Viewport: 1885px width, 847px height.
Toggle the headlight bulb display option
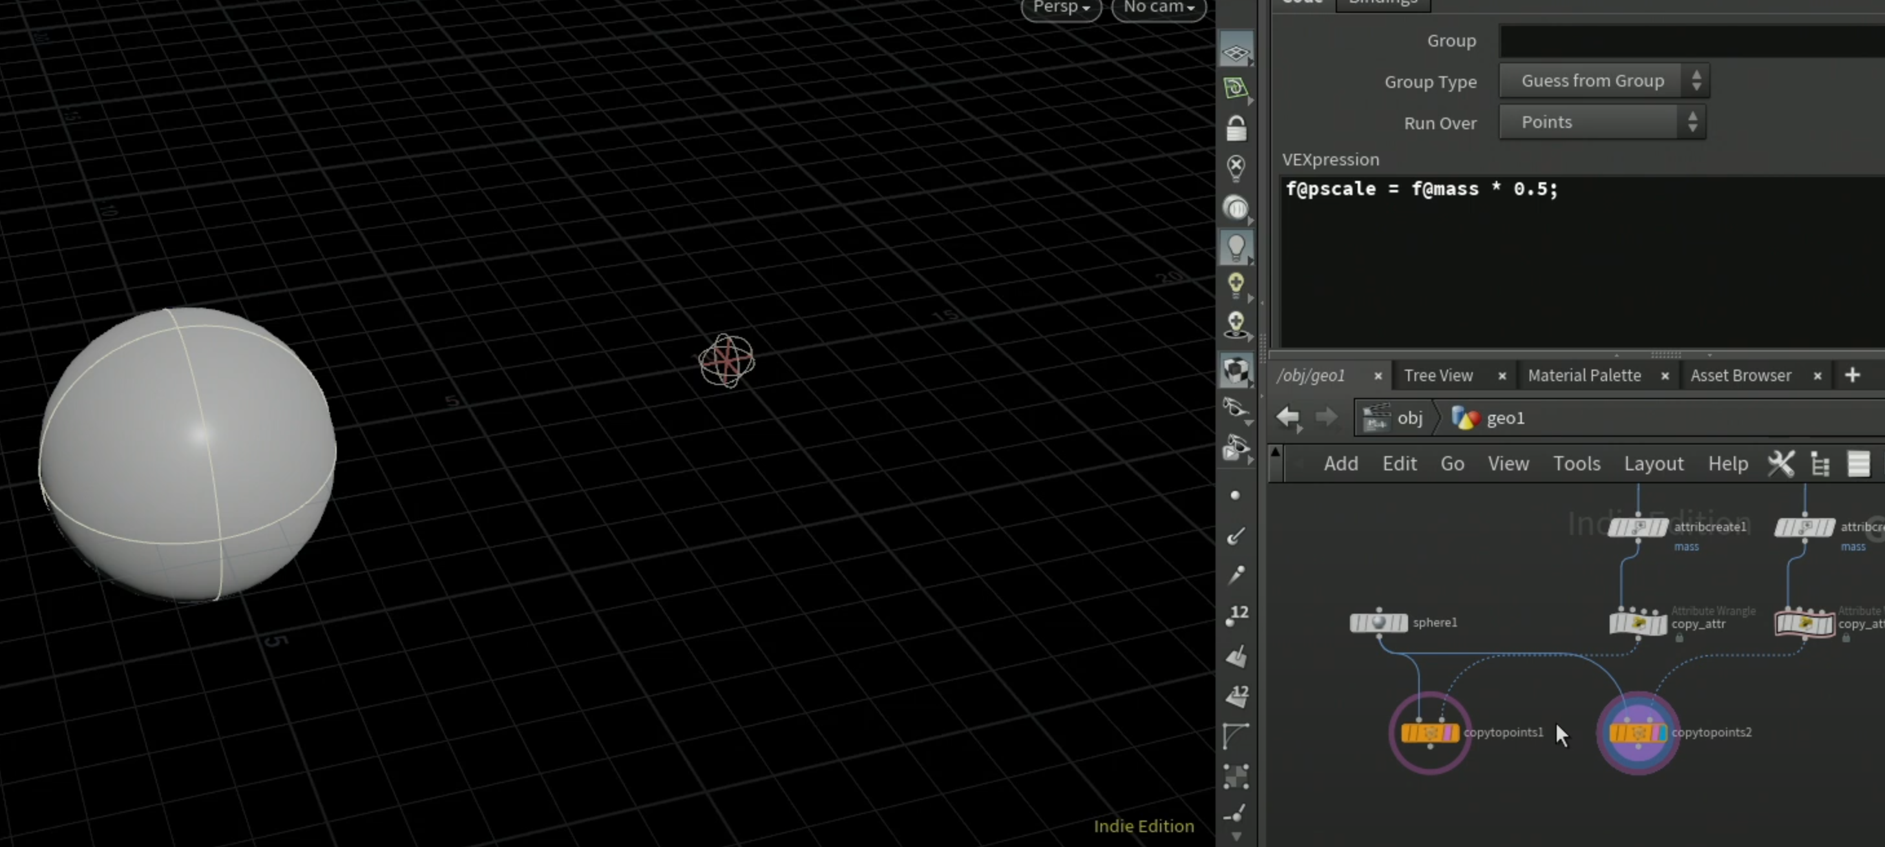[x=1236, y=247]
